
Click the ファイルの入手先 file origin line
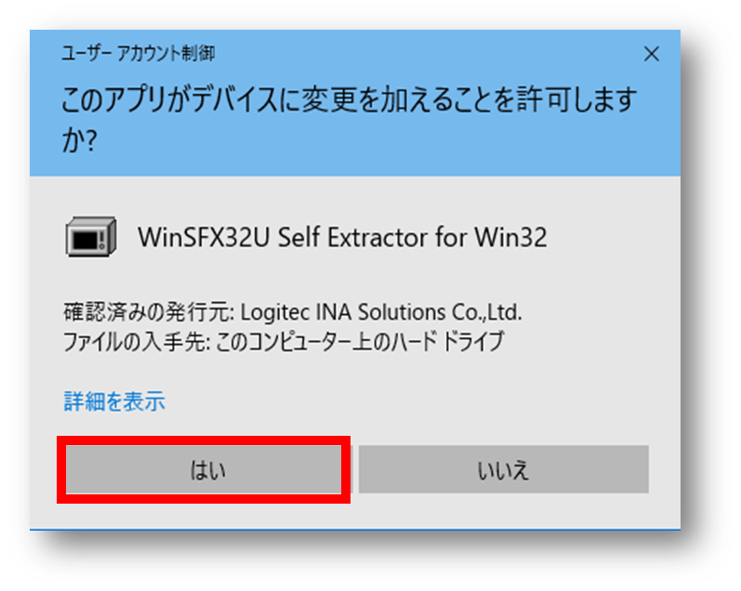[x=284, y=342]
